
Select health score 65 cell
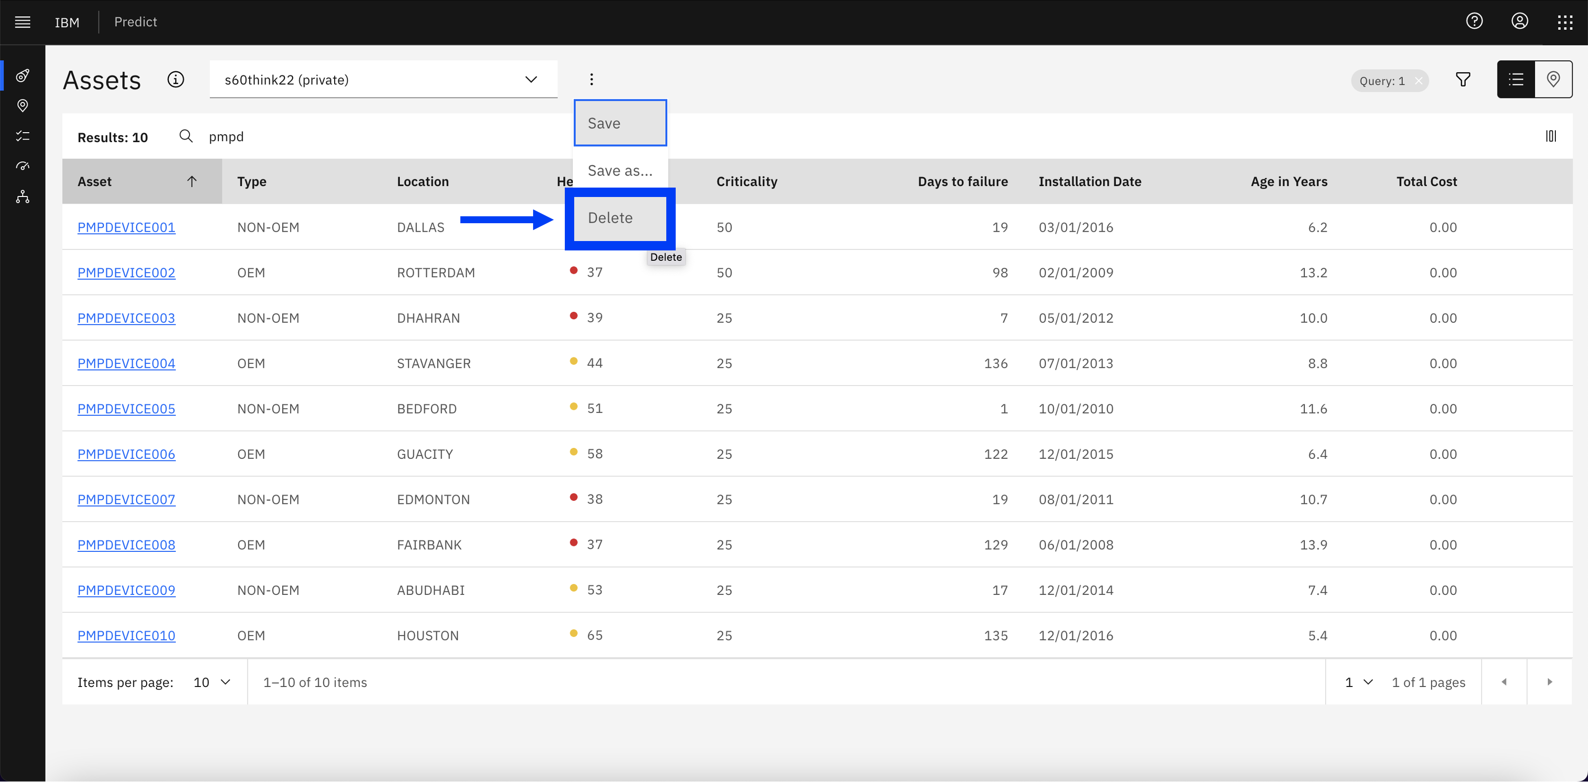(x=595, y=635)
